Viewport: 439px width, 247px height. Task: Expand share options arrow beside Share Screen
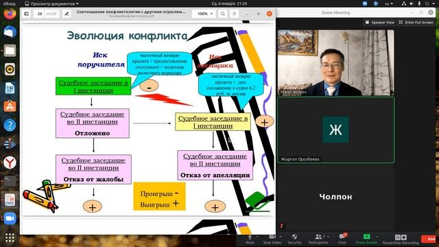(377, 237)
